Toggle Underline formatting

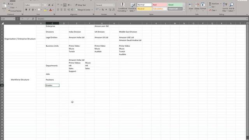(33, 10)
